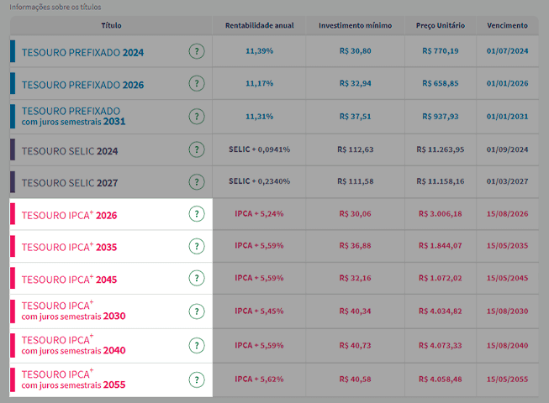Click the 01/03/2027 maturity date
This screenshot has width=549, height=403.
[507, 181]
